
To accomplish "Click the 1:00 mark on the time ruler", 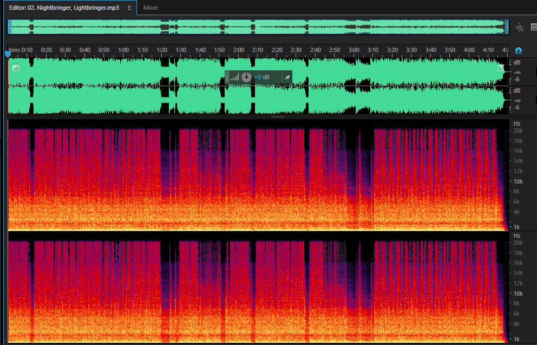I will 123,50.
